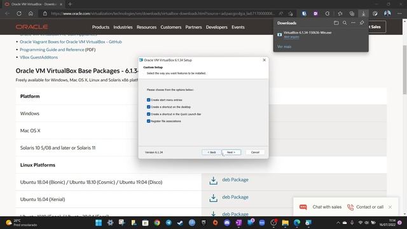This screenshot has width=407, height=229.
Task: Open the weather widget on taskbar
Action: (x=22, y=223)
